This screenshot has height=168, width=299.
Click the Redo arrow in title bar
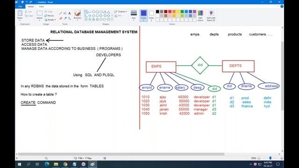[x=31, y=2]
